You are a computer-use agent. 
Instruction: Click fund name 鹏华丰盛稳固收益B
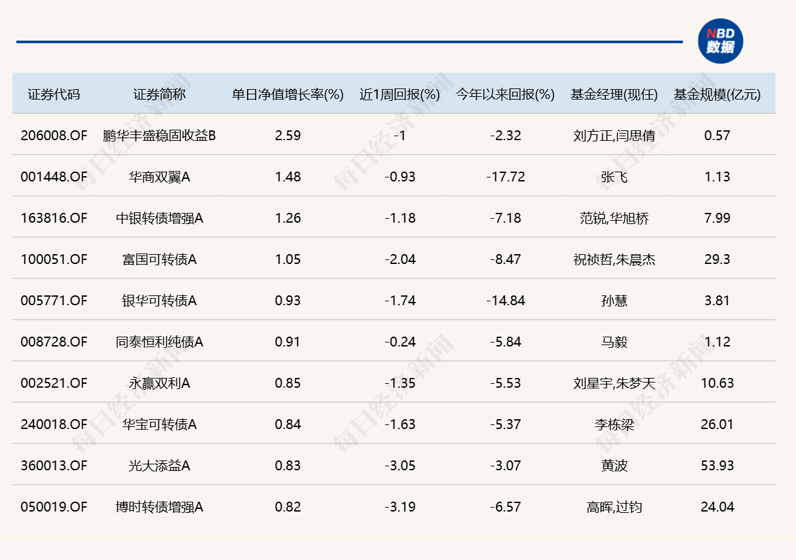pyautogui.click(x=160, y=136)
